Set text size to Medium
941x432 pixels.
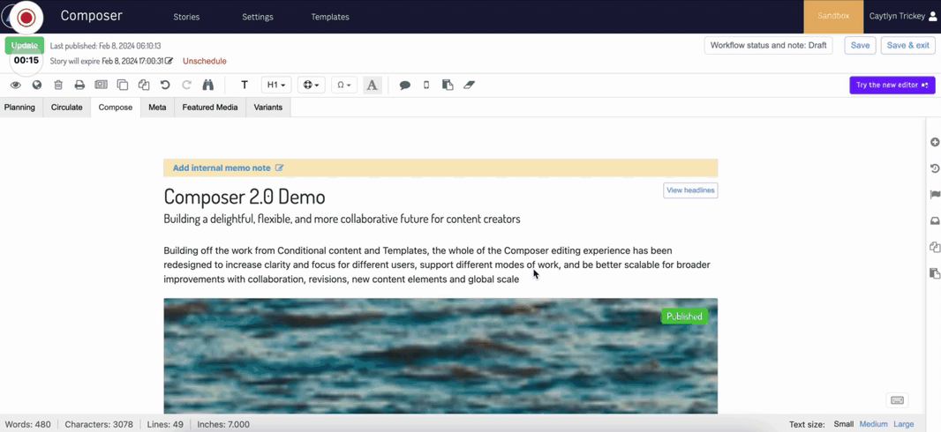(873, 424)
